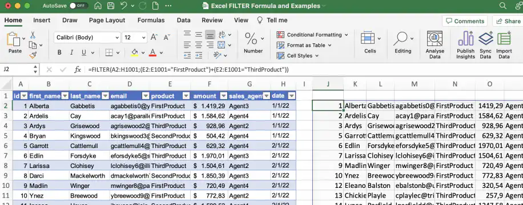
Task: Open the product column filter dropdown
Action: coord(186,96)
